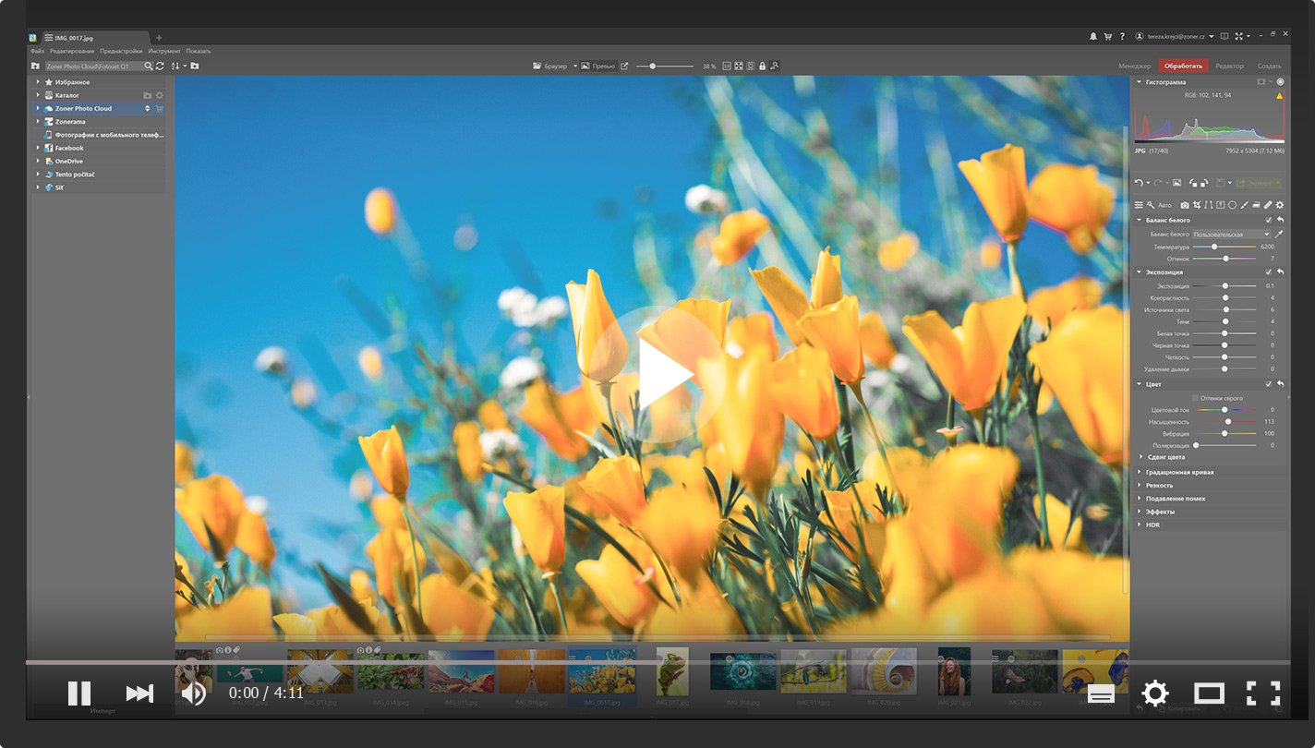Expand the Zonerama tree item
Viewport: 1315px width, 748px height.
click(x=38, y=122)
